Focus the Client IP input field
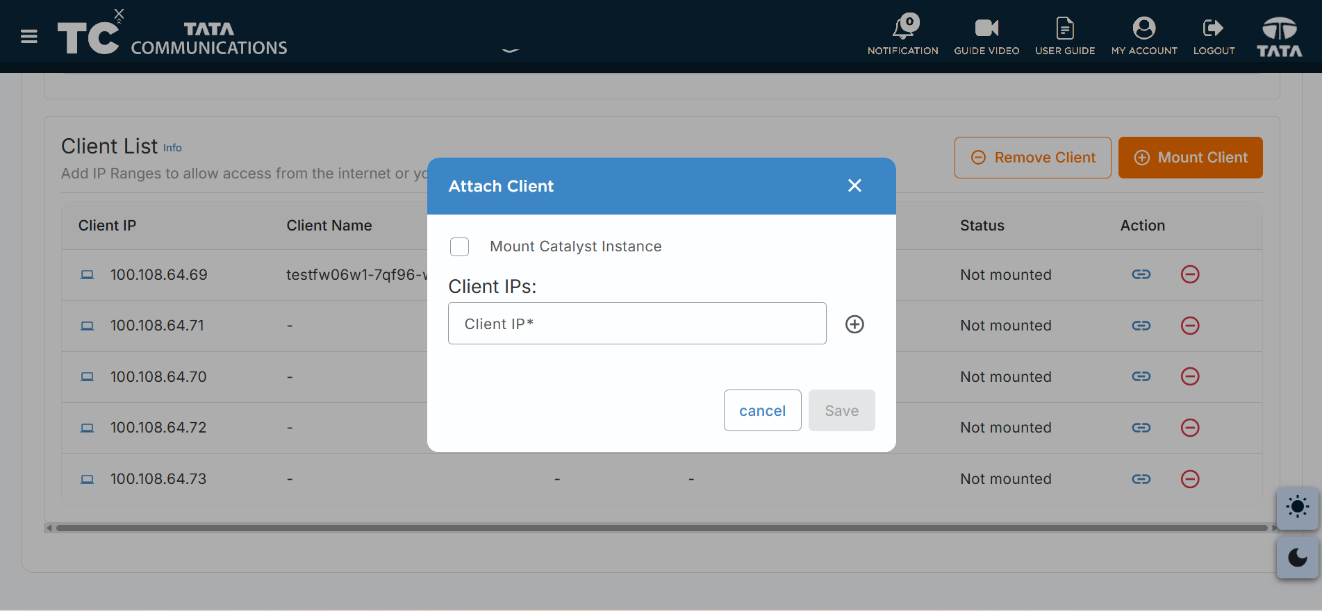 637,324
